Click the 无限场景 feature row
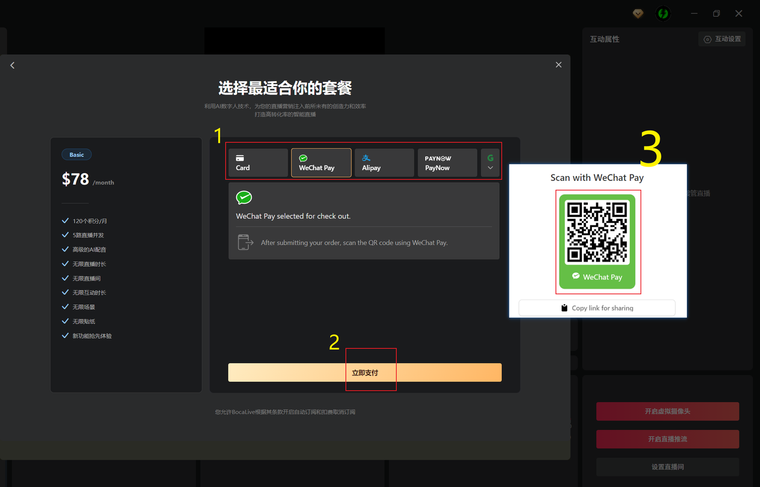Viewport: 760px width, 487px height. pos(79,307)
